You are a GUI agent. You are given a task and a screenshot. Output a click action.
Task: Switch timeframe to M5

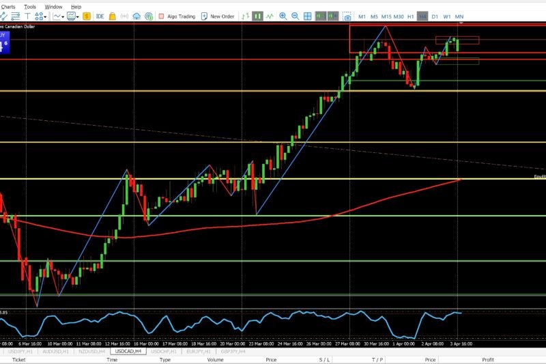pyautogui.click(x=374, y=16)
